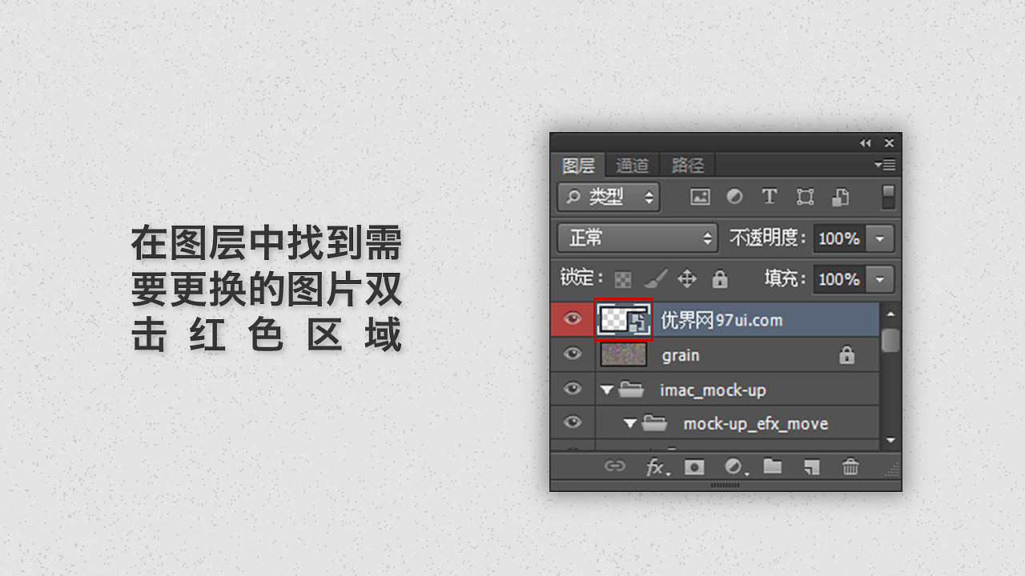Open the fill slider dropdown arrow

(x=881, y=279)
